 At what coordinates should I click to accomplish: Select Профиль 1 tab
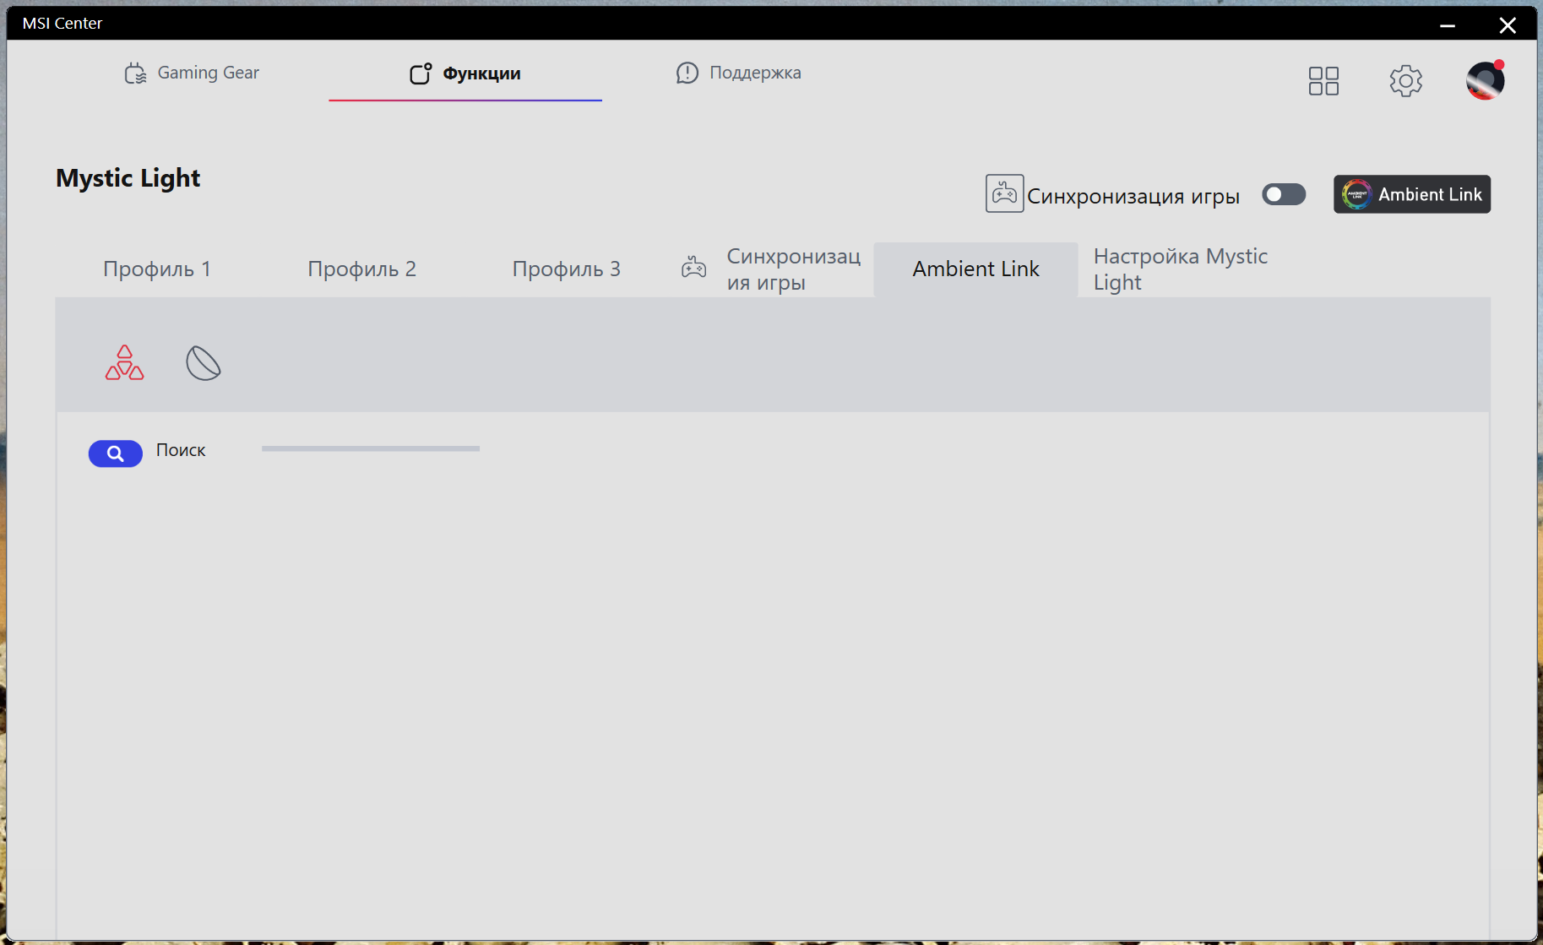point(157,269)
